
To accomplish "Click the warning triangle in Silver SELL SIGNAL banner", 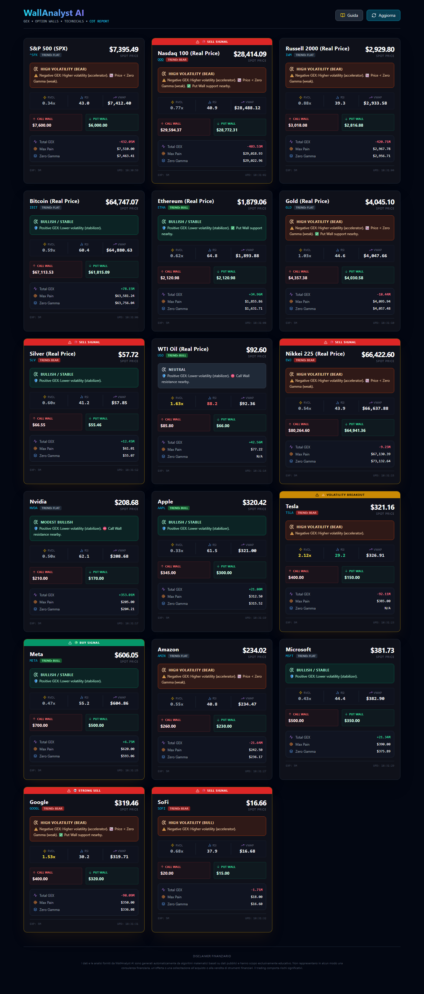I will 69,342.
